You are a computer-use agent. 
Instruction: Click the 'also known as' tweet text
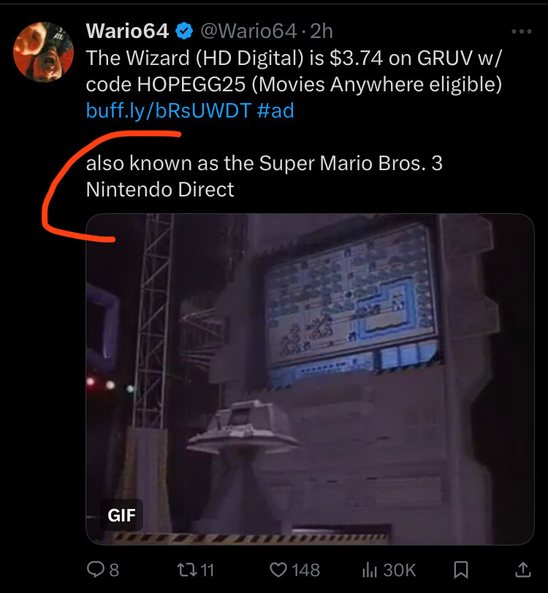265,176
